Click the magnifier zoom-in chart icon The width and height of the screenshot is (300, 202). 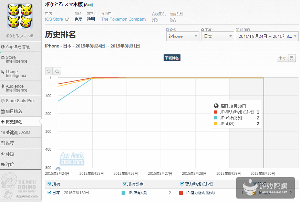point(57,71)
